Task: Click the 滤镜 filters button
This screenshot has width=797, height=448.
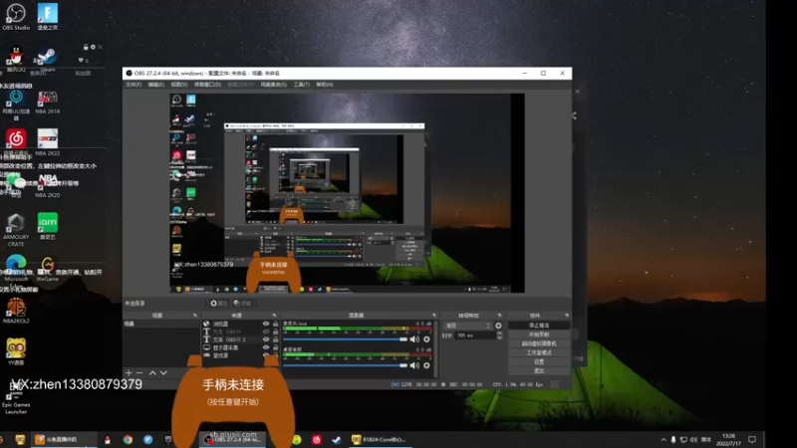Action: point(242,304)
